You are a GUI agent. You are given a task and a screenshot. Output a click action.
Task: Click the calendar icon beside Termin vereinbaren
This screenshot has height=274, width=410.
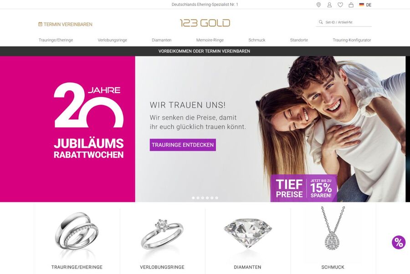tap(40, 24)
